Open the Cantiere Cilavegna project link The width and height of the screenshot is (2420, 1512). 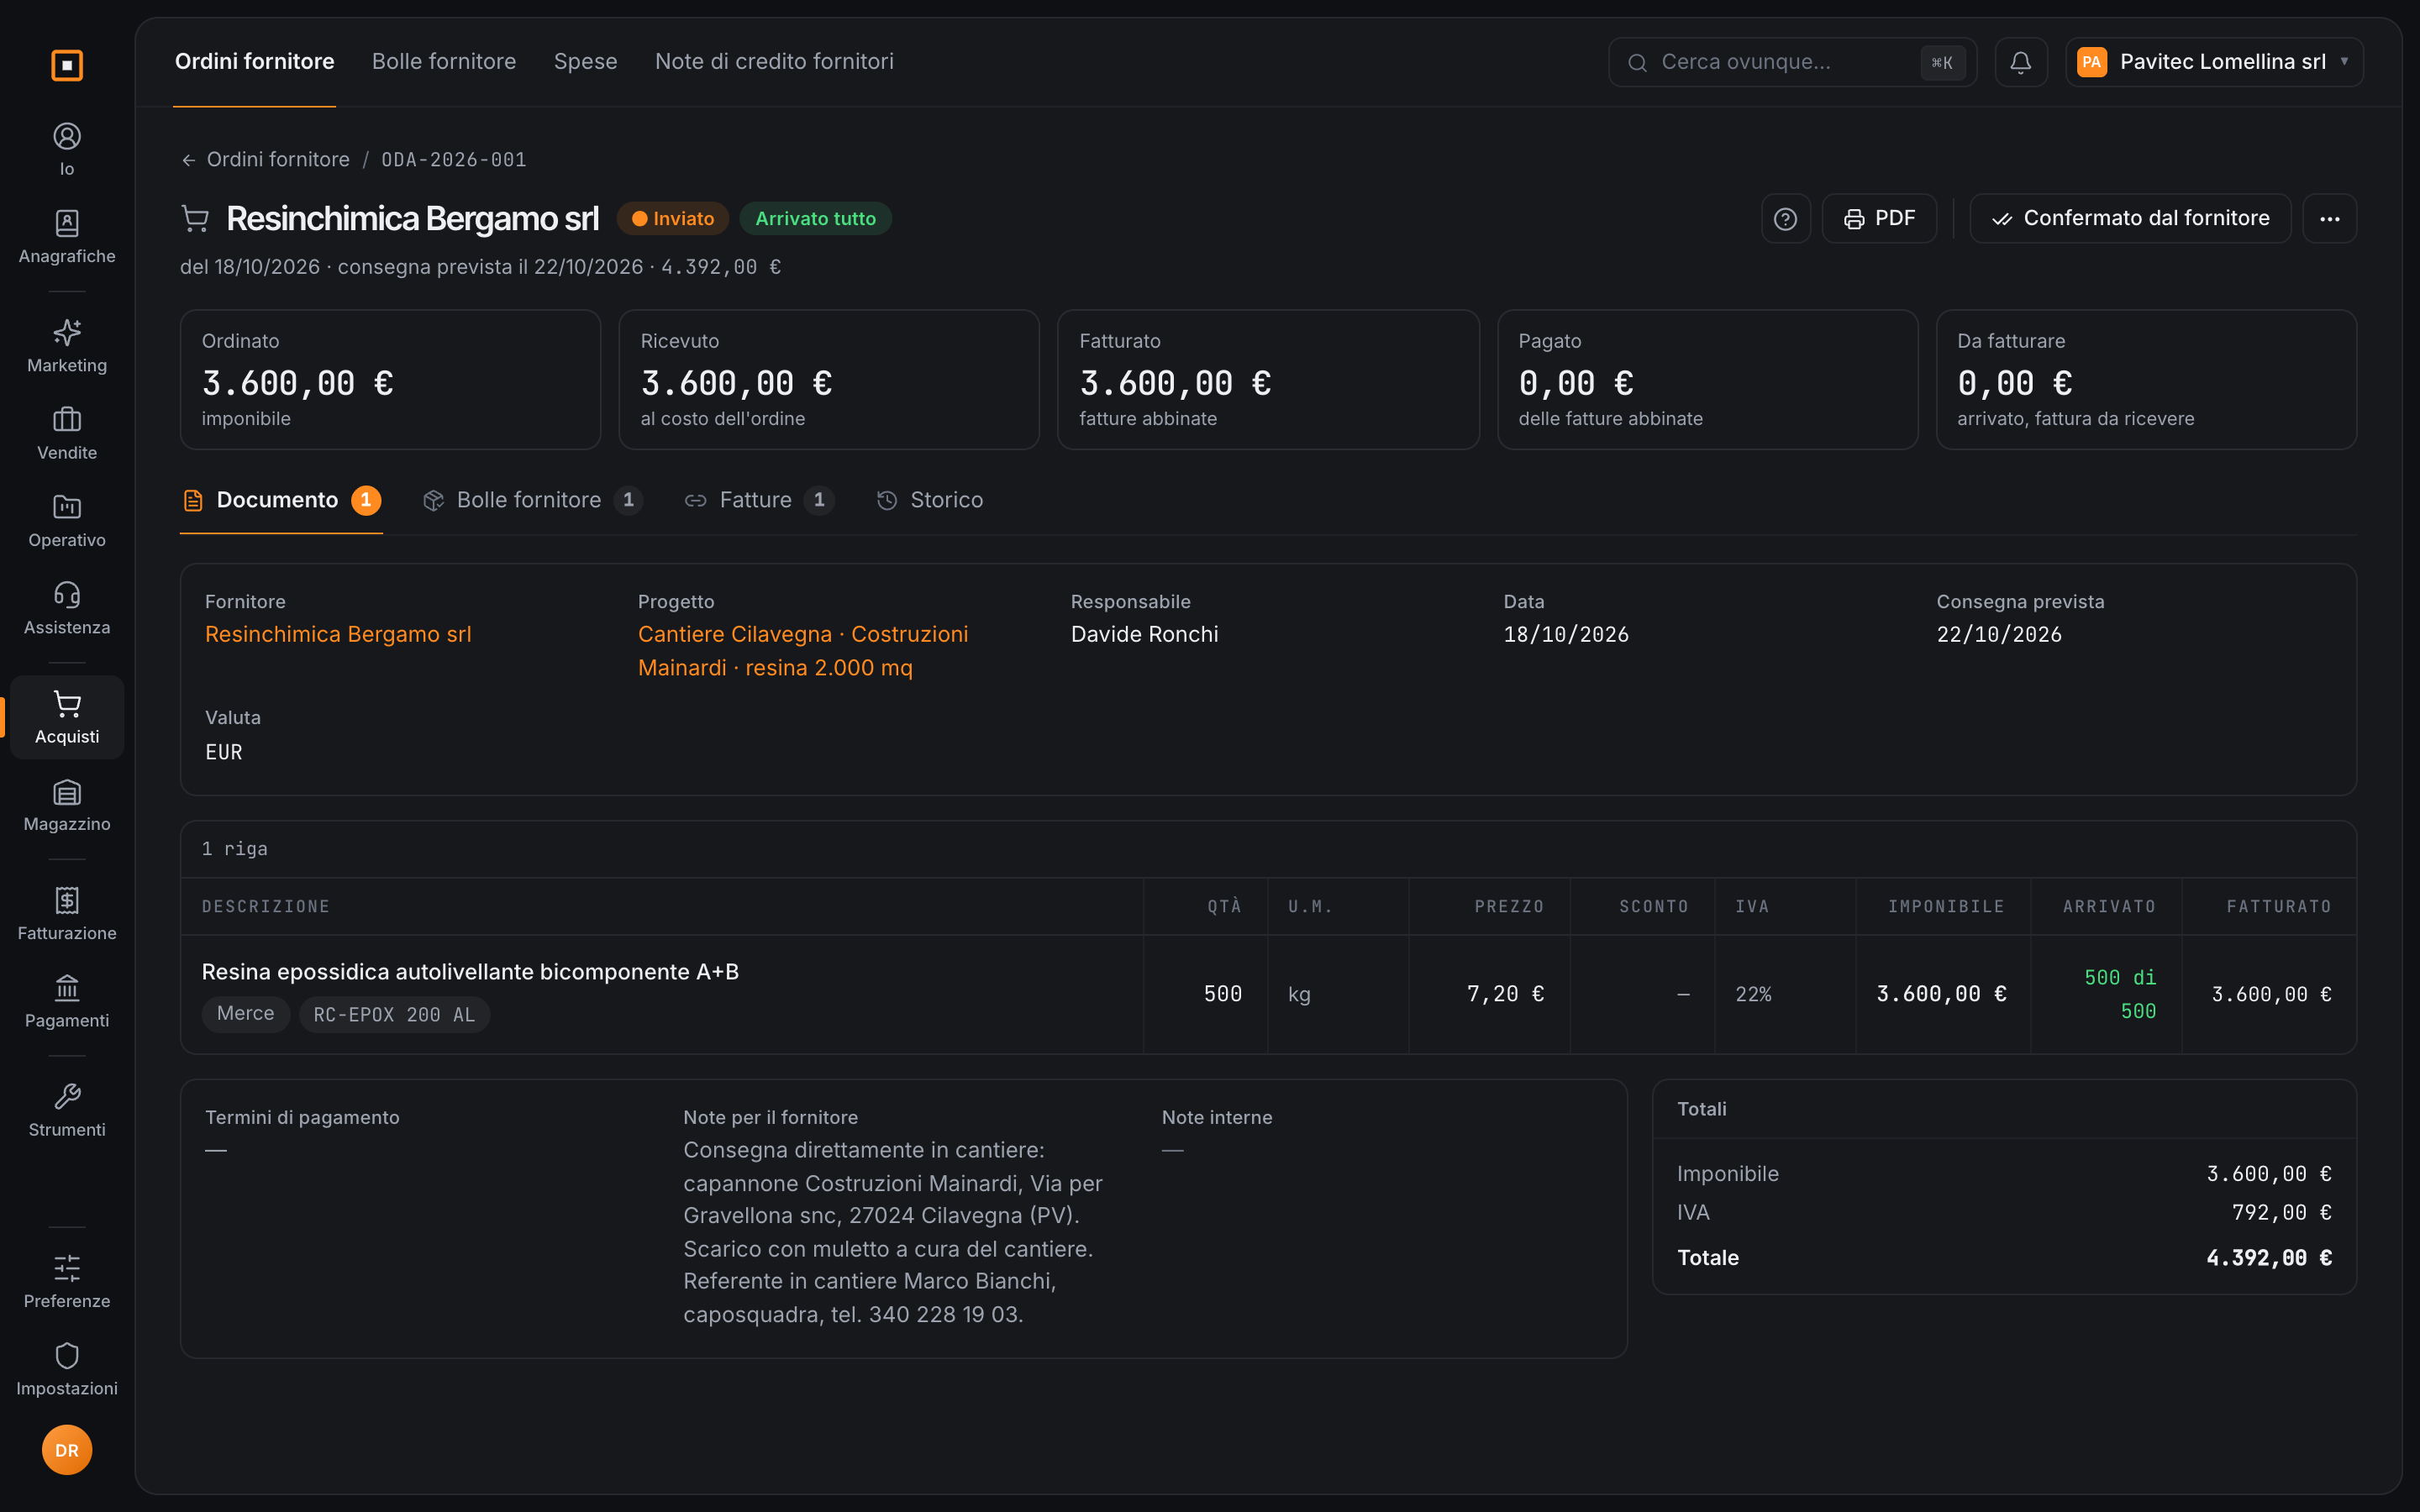tap(803, 651)
